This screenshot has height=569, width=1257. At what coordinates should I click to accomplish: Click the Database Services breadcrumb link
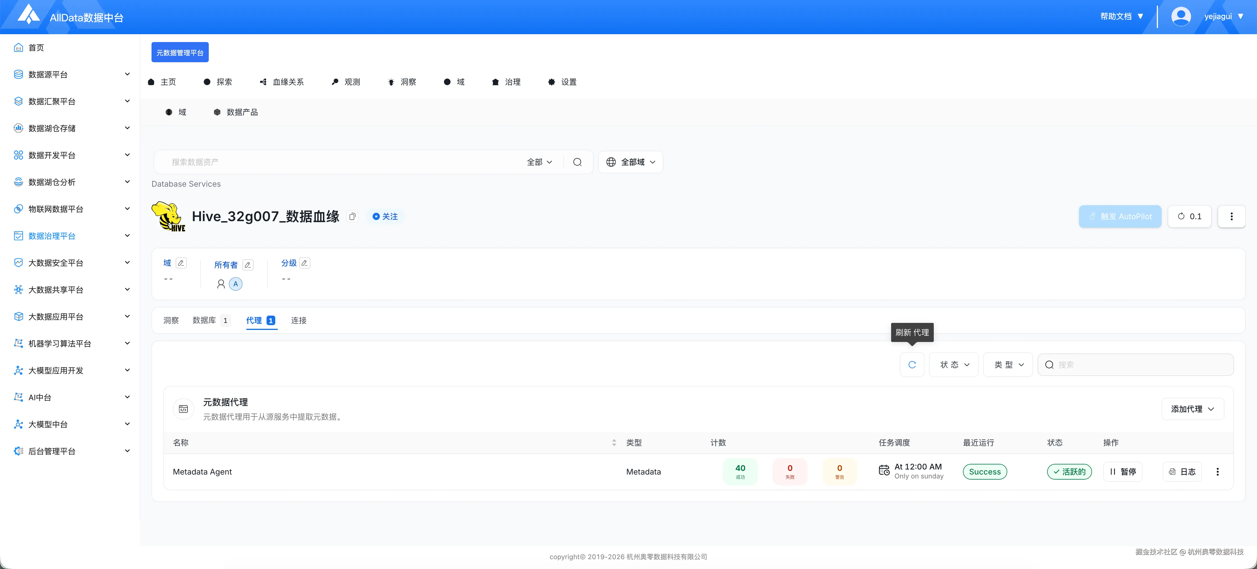point(186,184)
